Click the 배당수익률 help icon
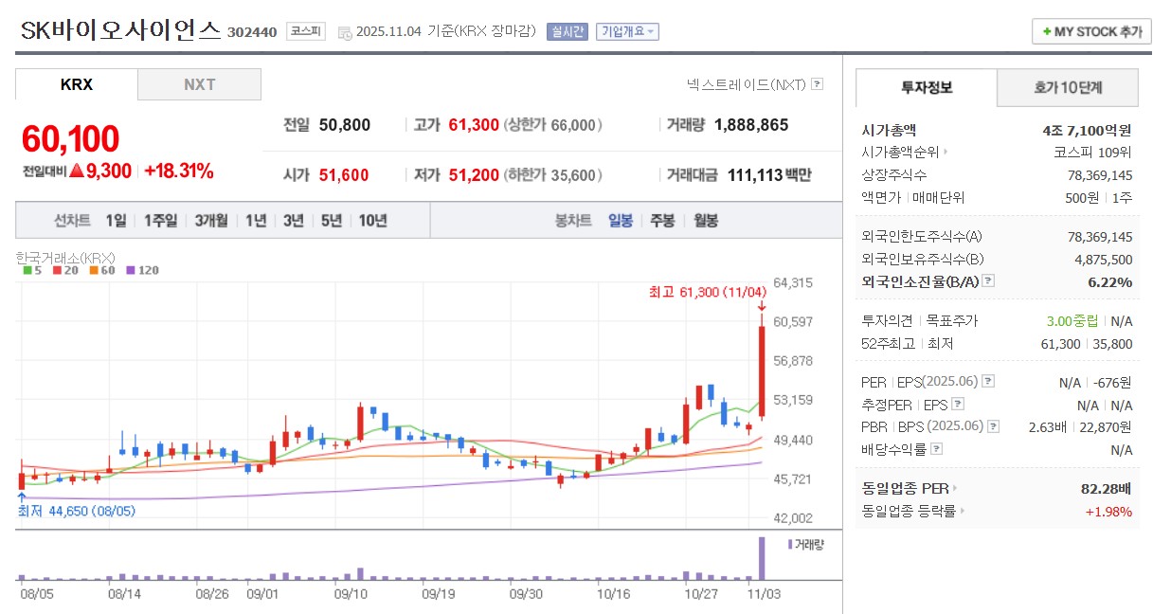 (x=938, y=448)
